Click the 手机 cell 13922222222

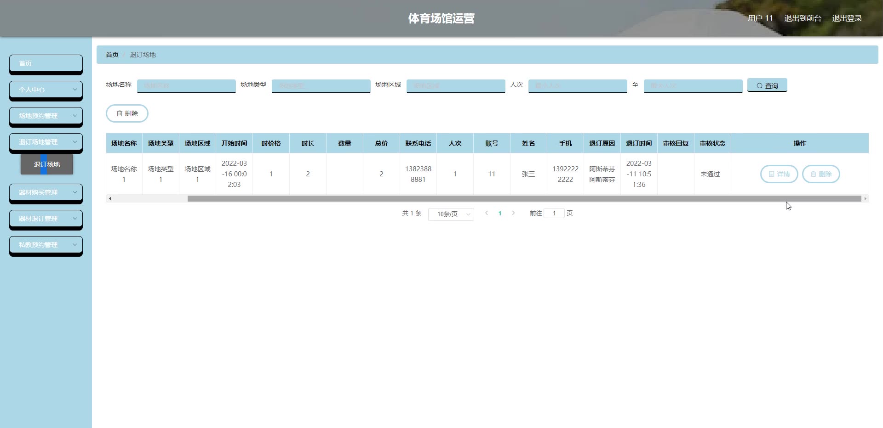[565, 174]
